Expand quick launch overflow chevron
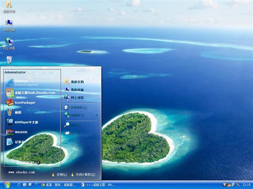 coord(36,184)
